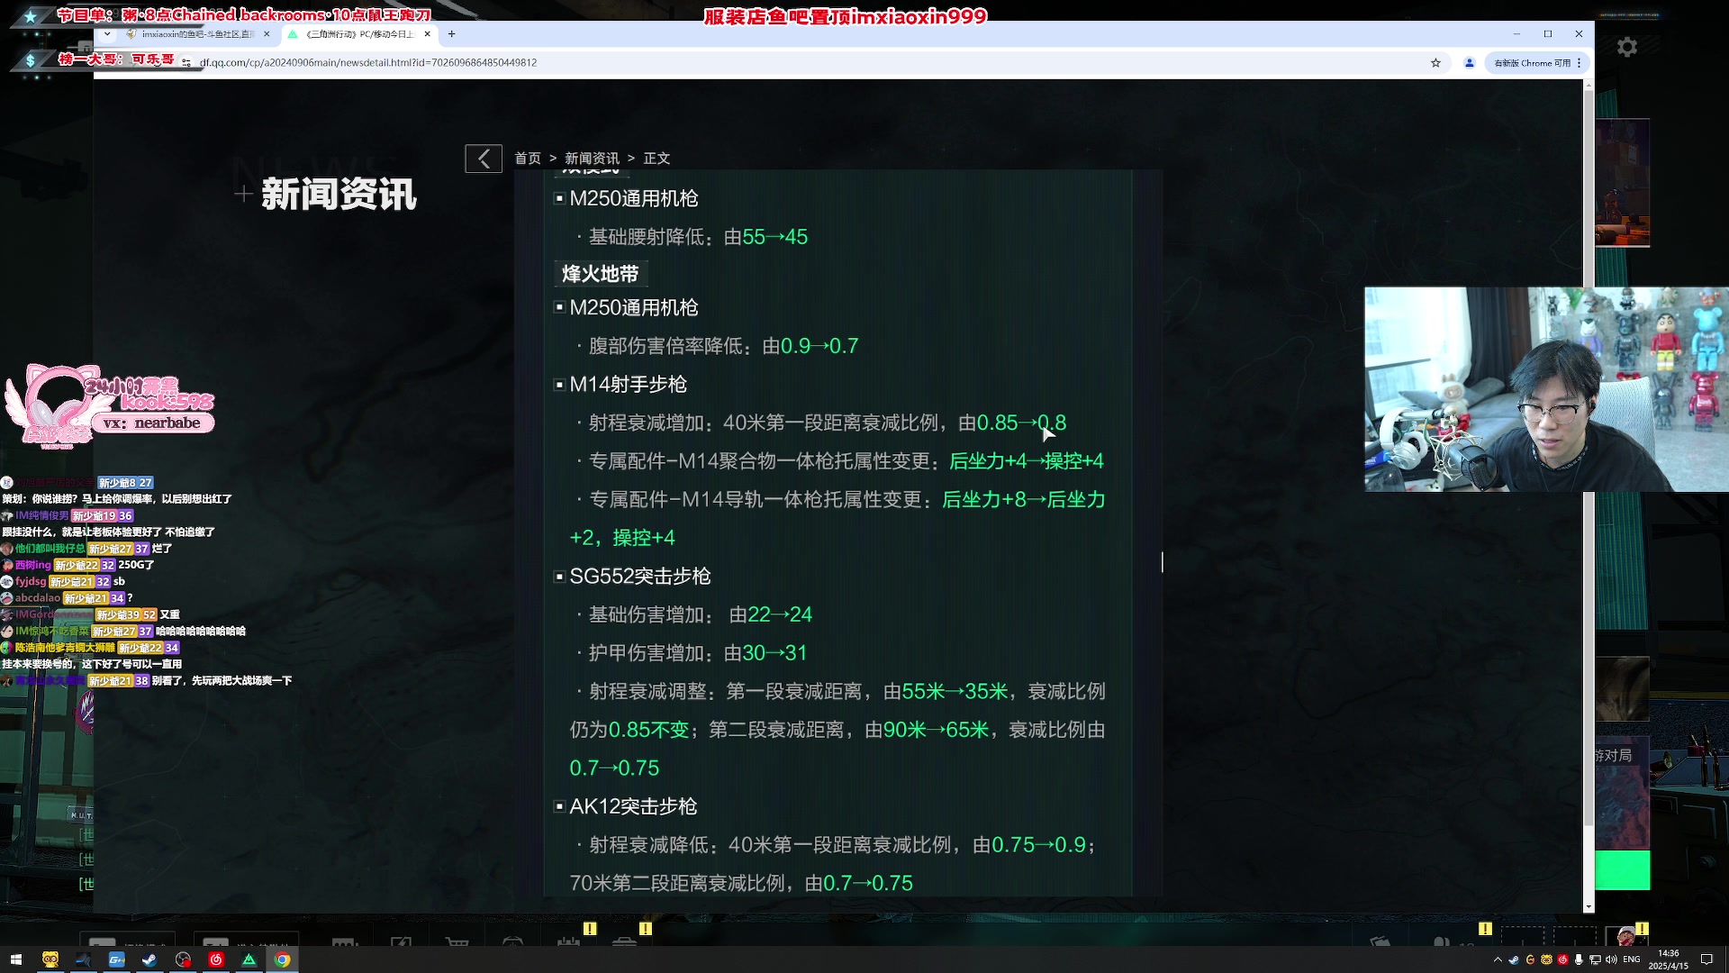Open the 首页 breadcrumb link
The width and height of the screenshot is (1729, 973).
(528, 159)
